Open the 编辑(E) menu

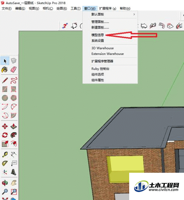click(20, 8)
